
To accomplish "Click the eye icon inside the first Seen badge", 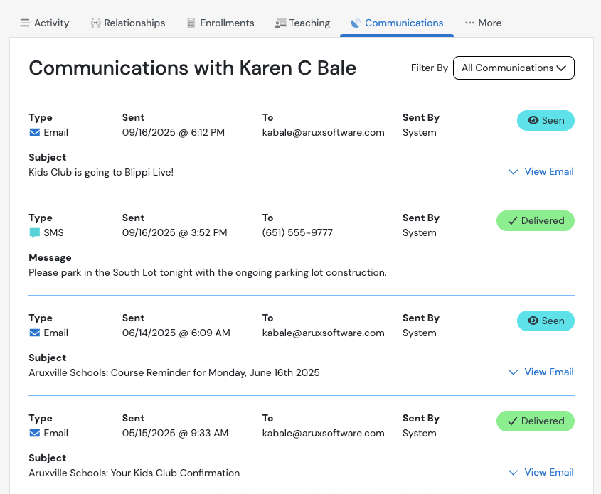I will [533, 120].
